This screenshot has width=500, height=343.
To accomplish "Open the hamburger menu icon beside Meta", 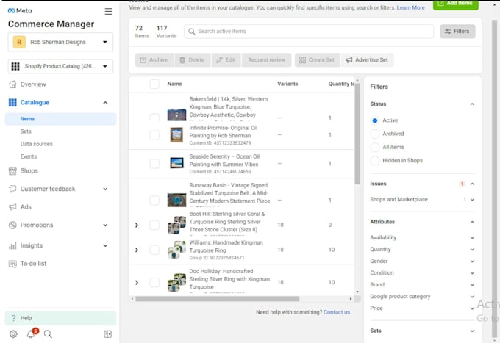I will pyautogui.click(x=108, y=12).
